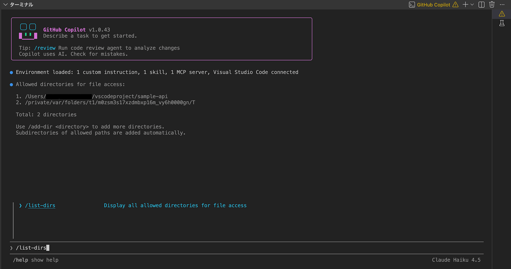The width and height of the screenshot is (511, 269).
Task: Click the /add-dir usage hint line
Action: (x=90, y=127)
